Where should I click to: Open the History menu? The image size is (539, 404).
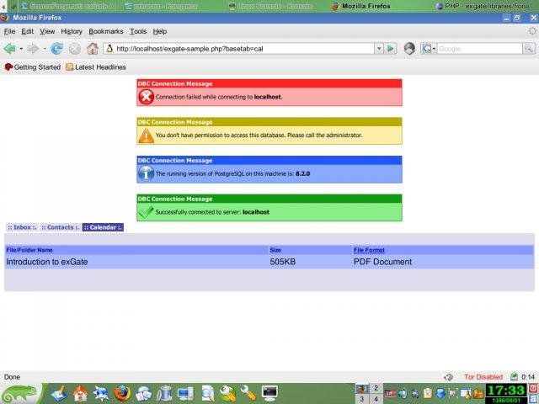(72, 31)
